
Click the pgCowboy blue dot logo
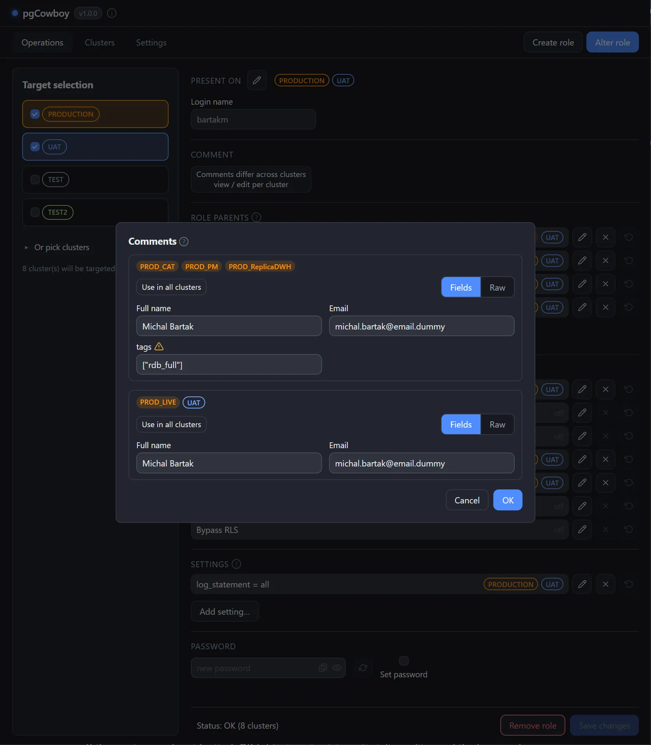pos(15,13)
